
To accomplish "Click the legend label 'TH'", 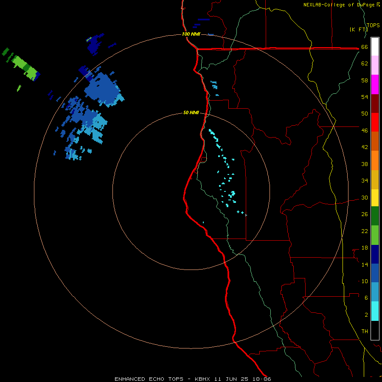I will point(365,331).
